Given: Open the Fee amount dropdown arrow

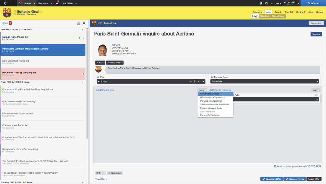Looking at the screenshot, I should click(191, 81).
